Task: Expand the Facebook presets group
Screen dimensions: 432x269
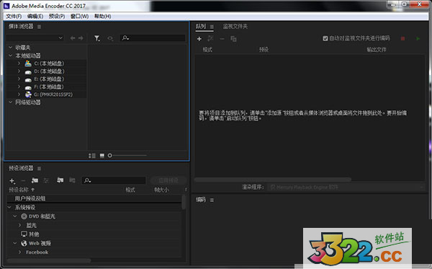Action: (19, 252)
